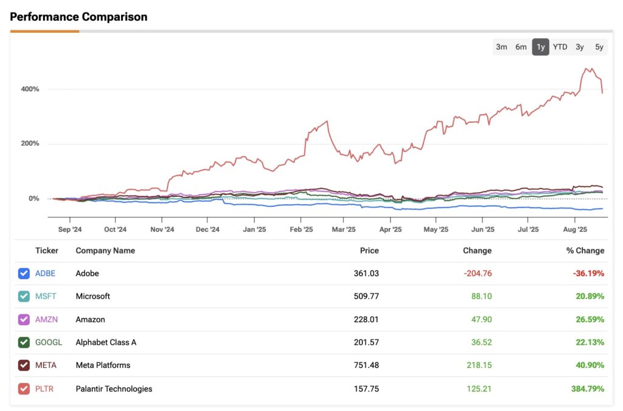Visit the META ticker link
Image resolution: width=623 pixels, height=411 pixels.
[46, 365]
